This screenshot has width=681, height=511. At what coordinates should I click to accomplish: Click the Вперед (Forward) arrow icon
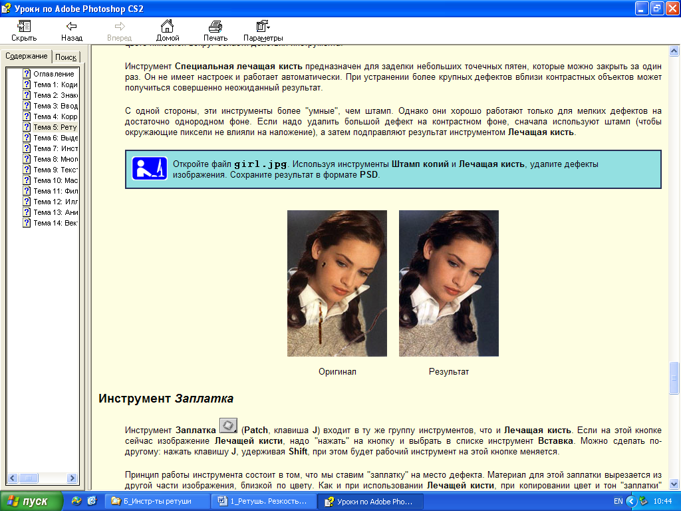(x=120, y=27)
